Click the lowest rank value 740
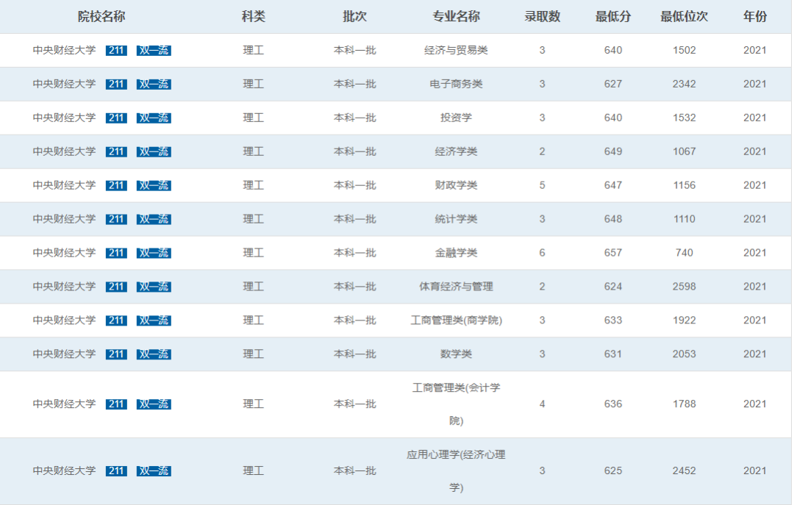This screenshot has width=794, height=505. pyautogui.click(x=684, y=253)
